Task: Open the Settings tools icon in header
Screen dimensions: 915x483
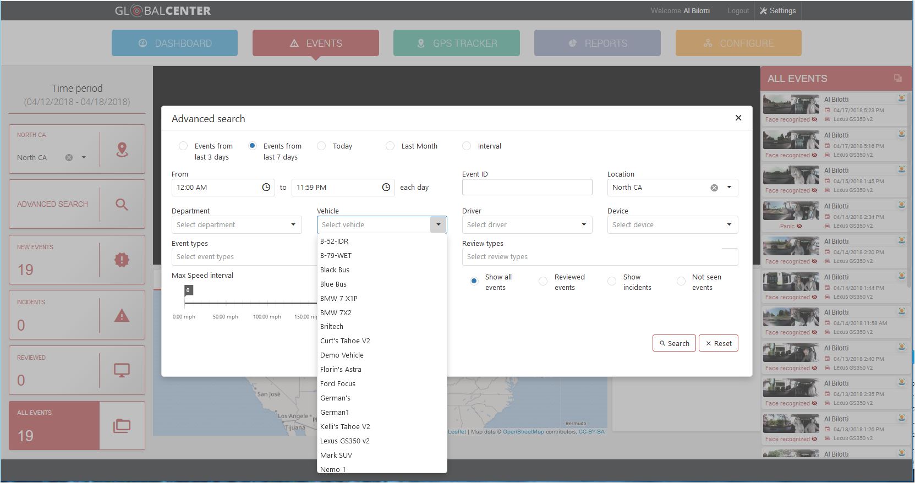Action: coord(763,10)
